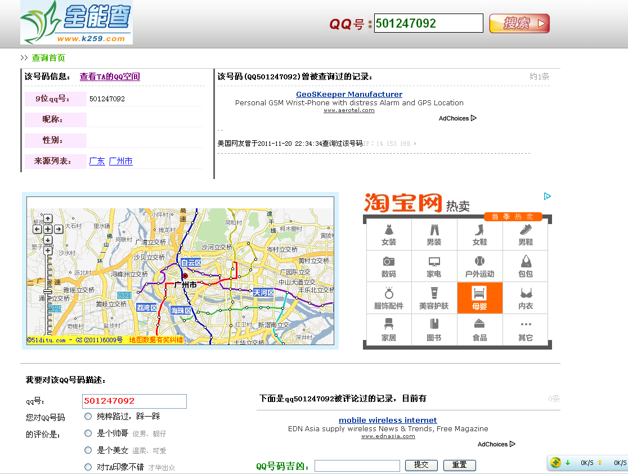Click the map zoom-in plus button
The image size is (628, 474).
(x=48, y=251)
